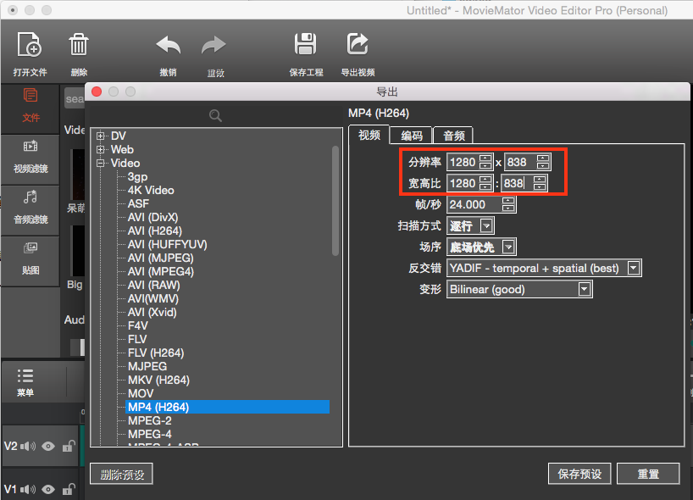Toggle the V2 track lock icon
693x500 pixels.
69,446
